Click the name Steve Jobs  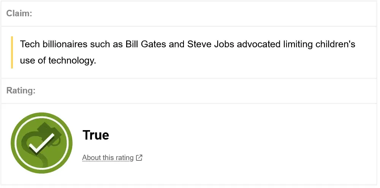click(210, 44)
